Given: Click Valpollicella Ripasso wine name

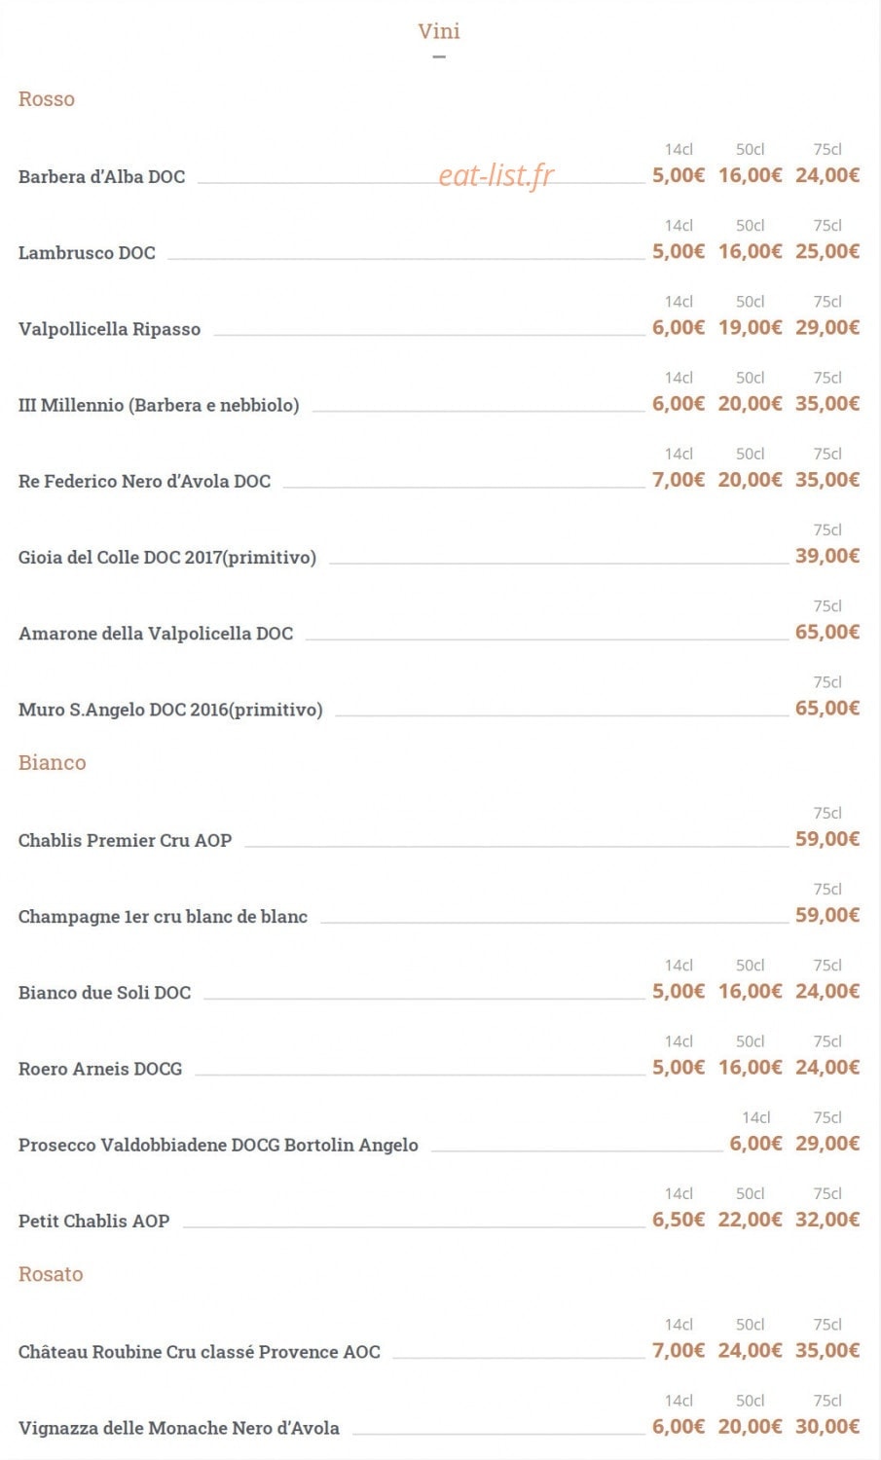Looking at the screenshot, I should 109,329.
